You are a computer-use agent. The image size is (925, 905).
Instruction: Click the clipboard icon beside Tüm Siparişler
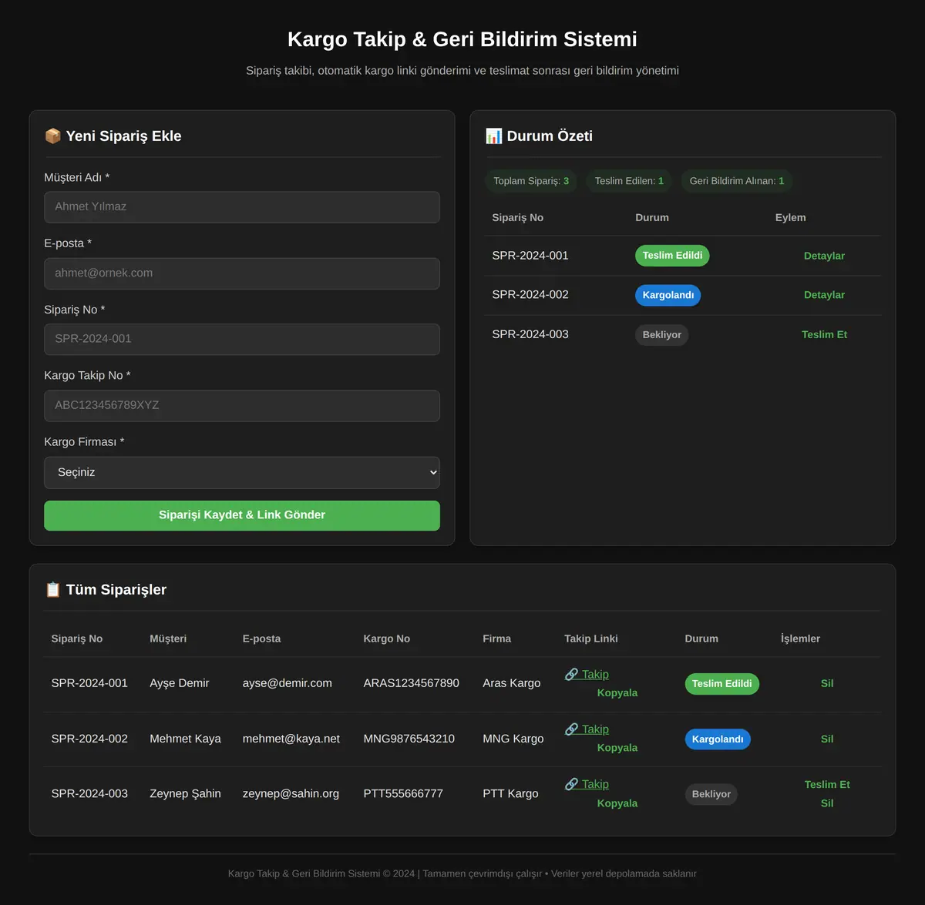click(x=53, y=589)
